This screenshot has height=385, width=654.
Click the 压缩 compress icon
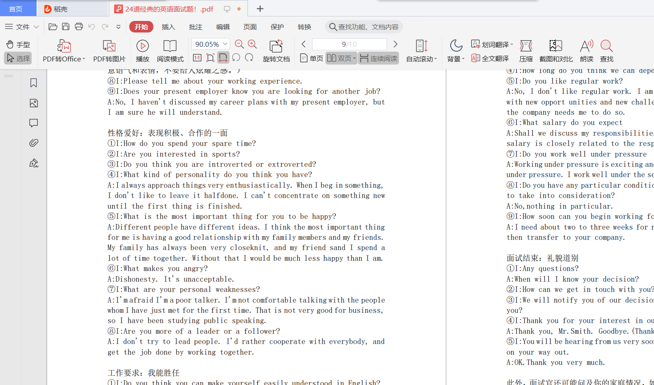point(526,46)
